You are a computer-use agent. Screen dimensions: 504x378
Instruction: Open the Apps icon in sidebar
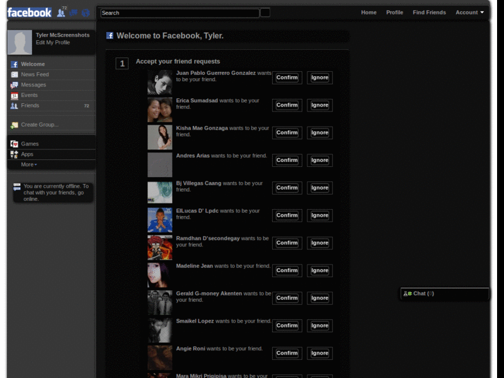14,154
